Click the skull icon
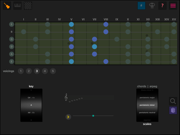Viewport: 180px width, 135px height. (152, 5)
